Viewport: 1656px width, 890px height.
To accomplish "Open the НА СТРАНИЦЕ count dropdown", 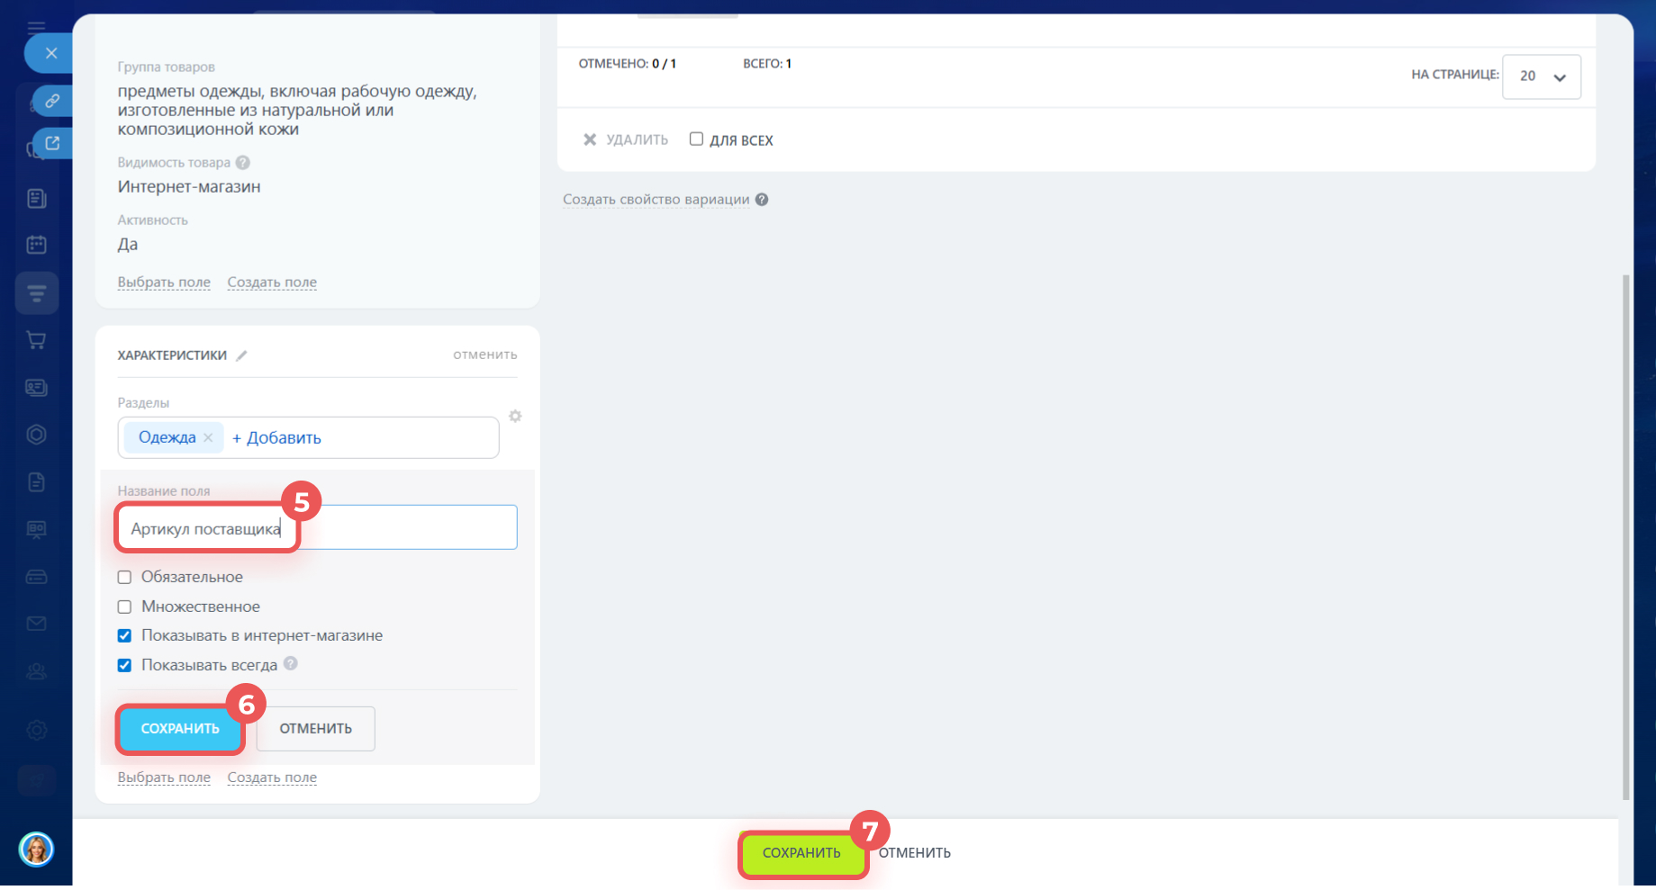I will click(1541, 76).
